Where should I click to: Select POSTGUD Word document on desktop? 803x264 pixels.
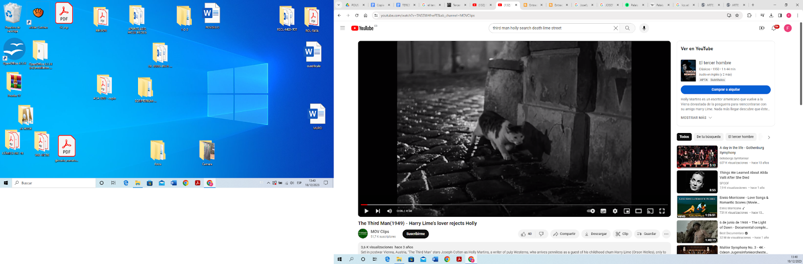(x=212, y=16)
